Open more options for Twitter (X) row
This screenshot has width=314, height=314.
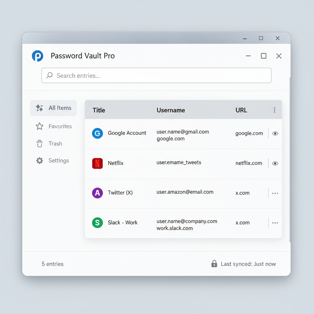pyautogui.click(x=275, y=193)
